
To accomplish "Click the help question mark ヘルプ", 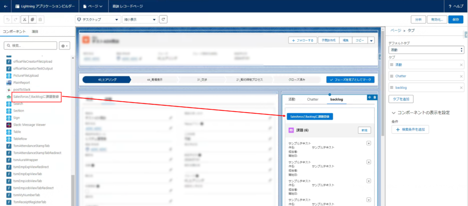I will [x=456, y=6].
